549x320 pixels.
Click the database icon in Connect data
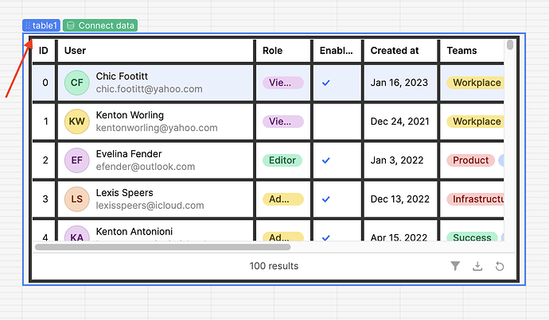click(x=71, y=25)
